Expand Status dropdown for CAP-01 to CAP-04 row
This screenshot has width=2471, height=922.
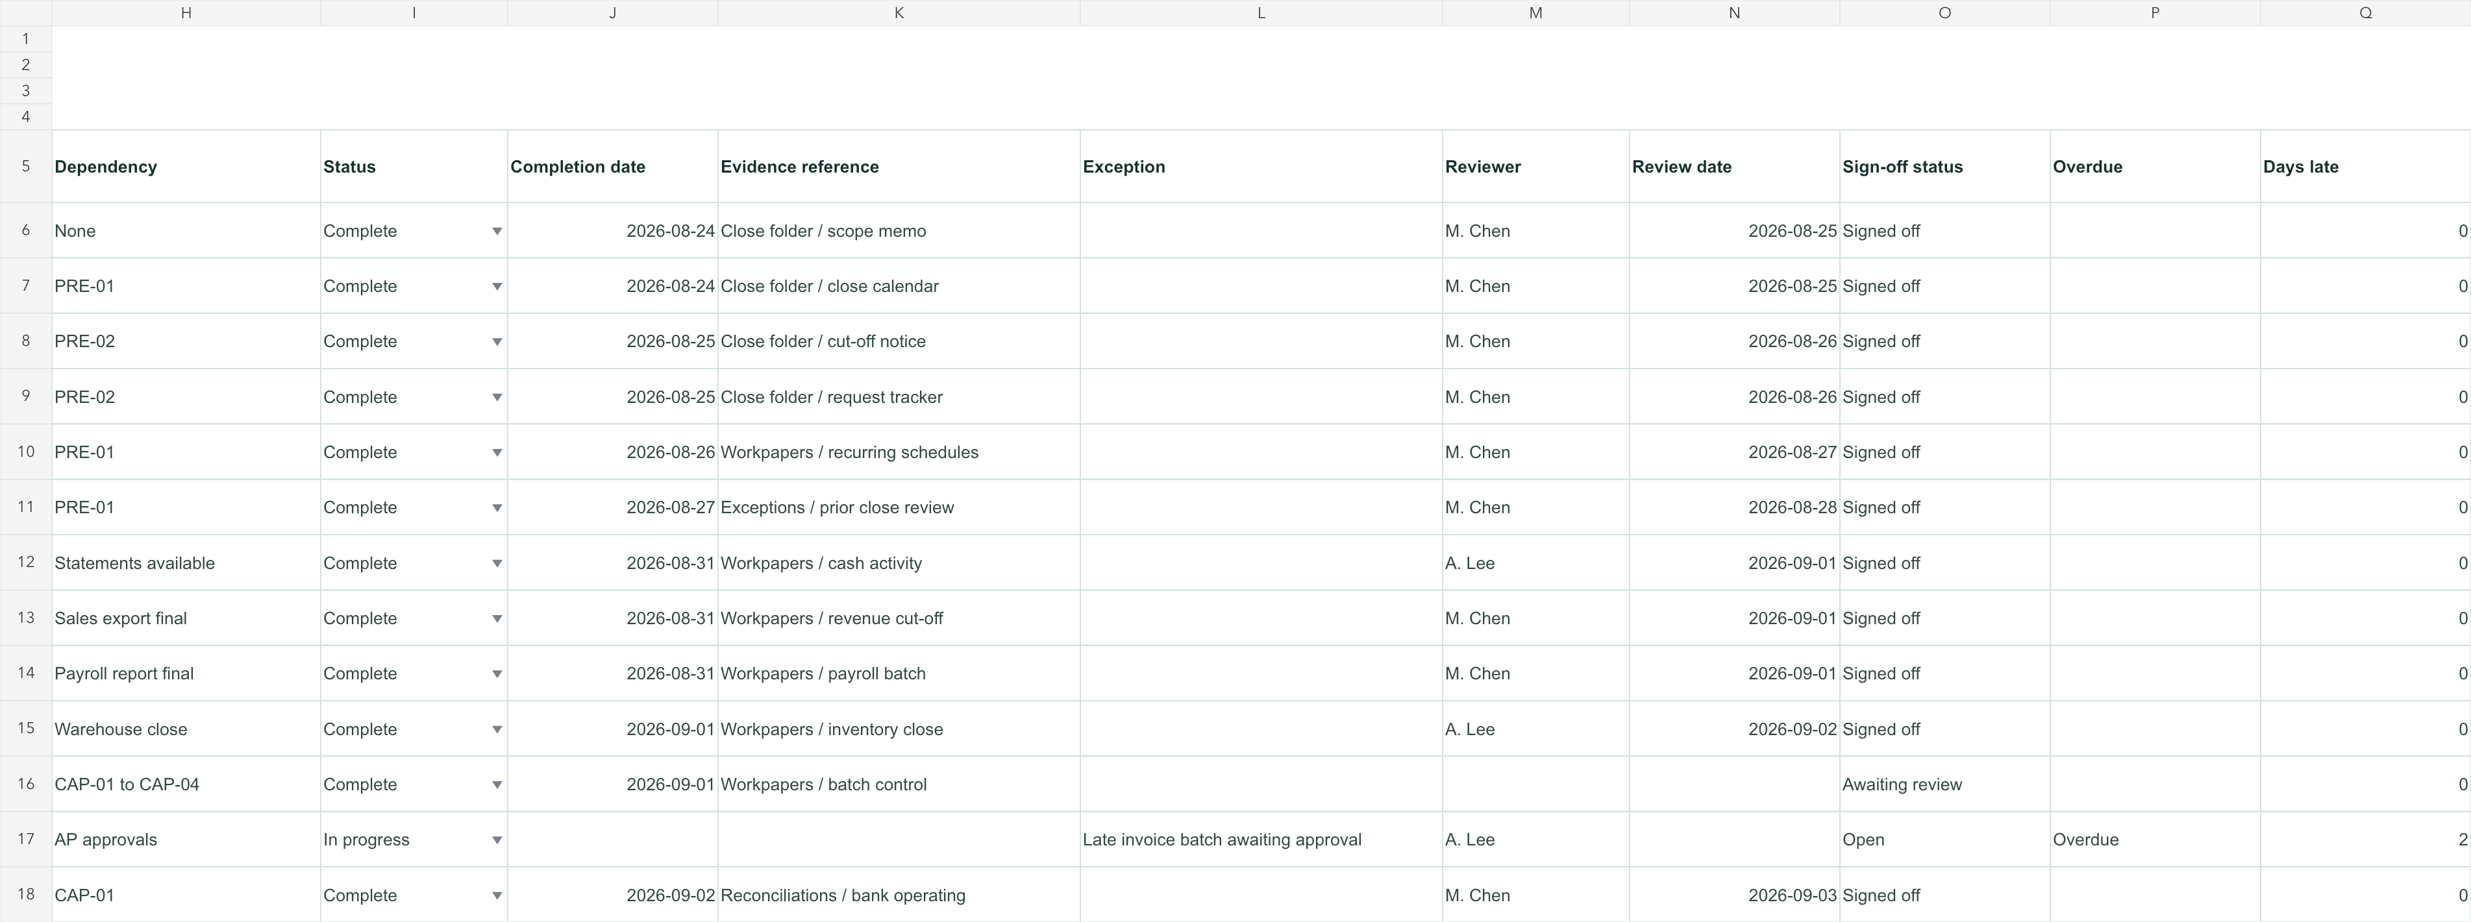click(497, 785)
